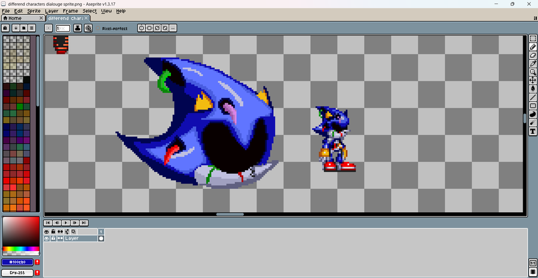Go to the previous frame

[x=57, y=223]
